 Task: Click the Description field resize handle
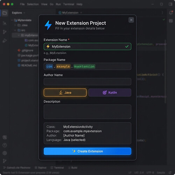[130, 118]
